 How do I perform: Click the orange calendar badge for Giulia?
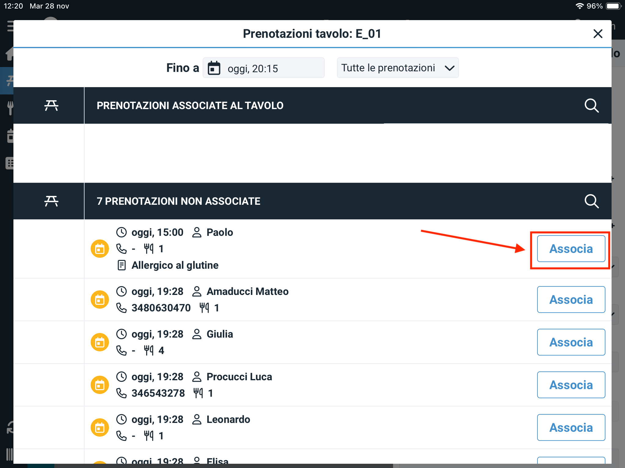(x=100, y=343)
